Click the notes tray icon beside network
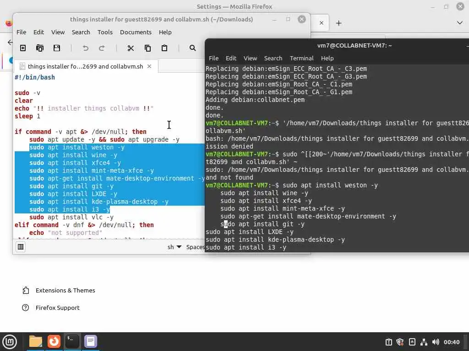Image resolution: width=469 pixels, height=351 pixels. [412, 342]
